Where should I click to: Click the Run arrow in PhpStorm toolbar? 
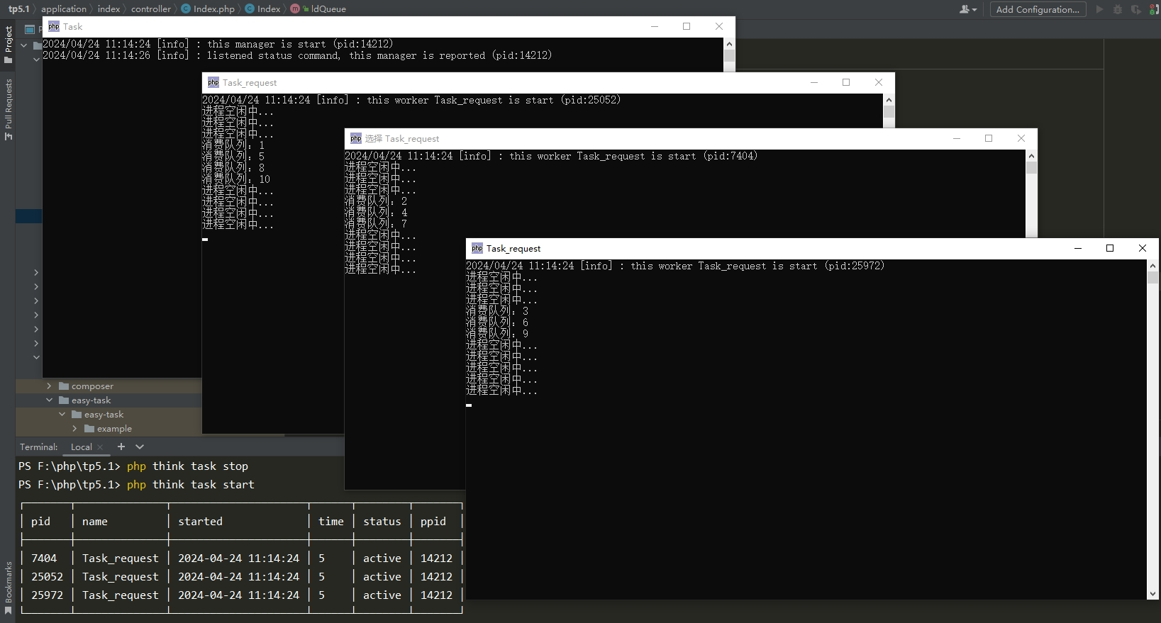click(1099, 9)
